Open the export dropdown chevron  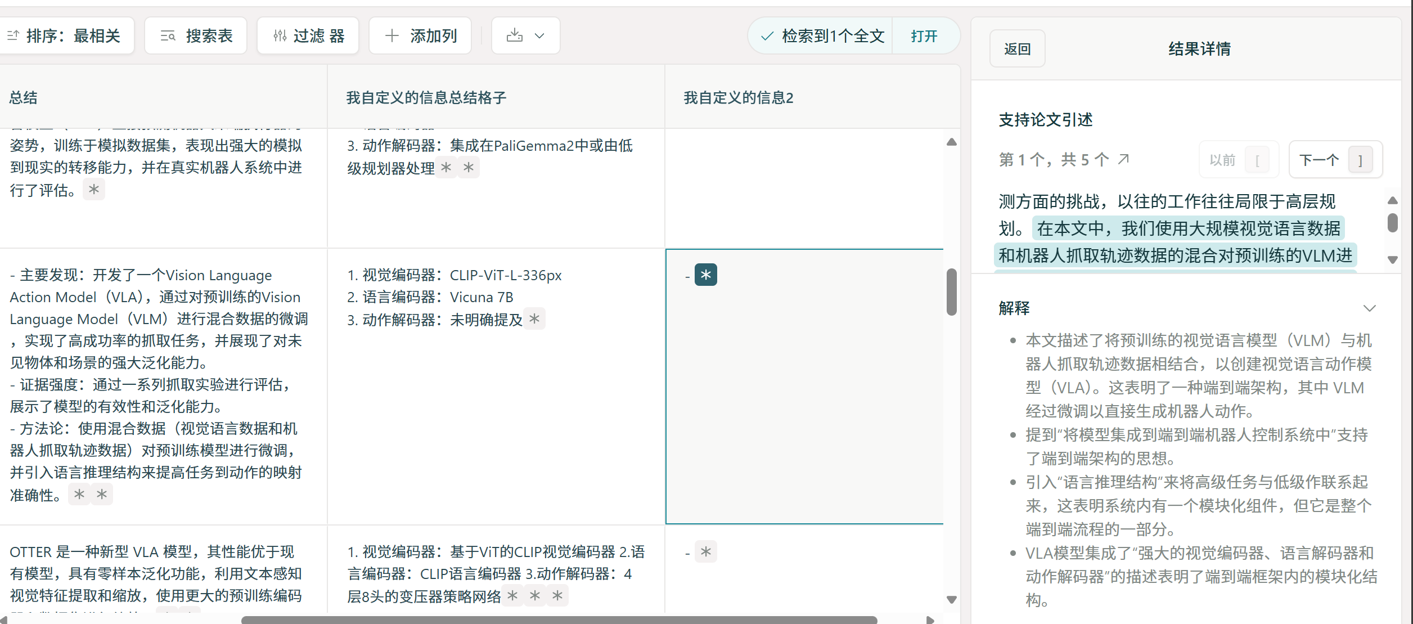point(539,36)
